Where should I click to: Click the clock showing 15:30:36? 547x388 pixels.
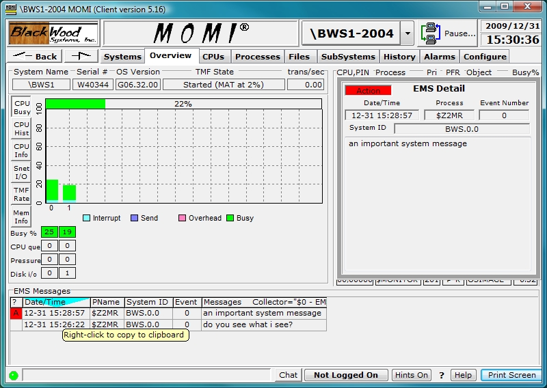513,40
